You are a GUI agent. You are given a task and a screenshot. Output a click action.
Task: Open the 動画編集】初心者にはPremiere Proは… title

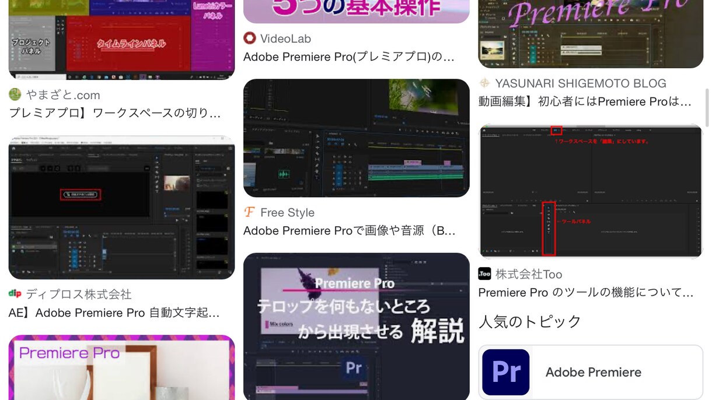tap(585, 101)
